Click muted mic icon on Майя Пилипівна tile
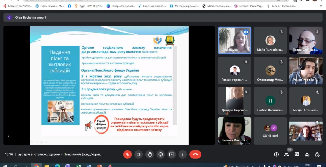 [x=281, y=32]
